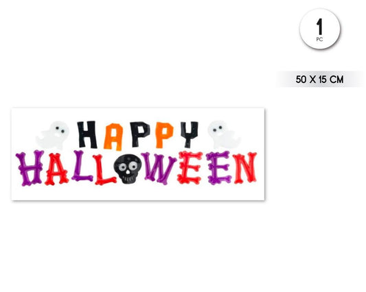Image resolution: width=366 pixels, height=292 pixels.
Task: Click the black letter H in HAPPY
Action: pyautogui.click(x=87, y=134)
